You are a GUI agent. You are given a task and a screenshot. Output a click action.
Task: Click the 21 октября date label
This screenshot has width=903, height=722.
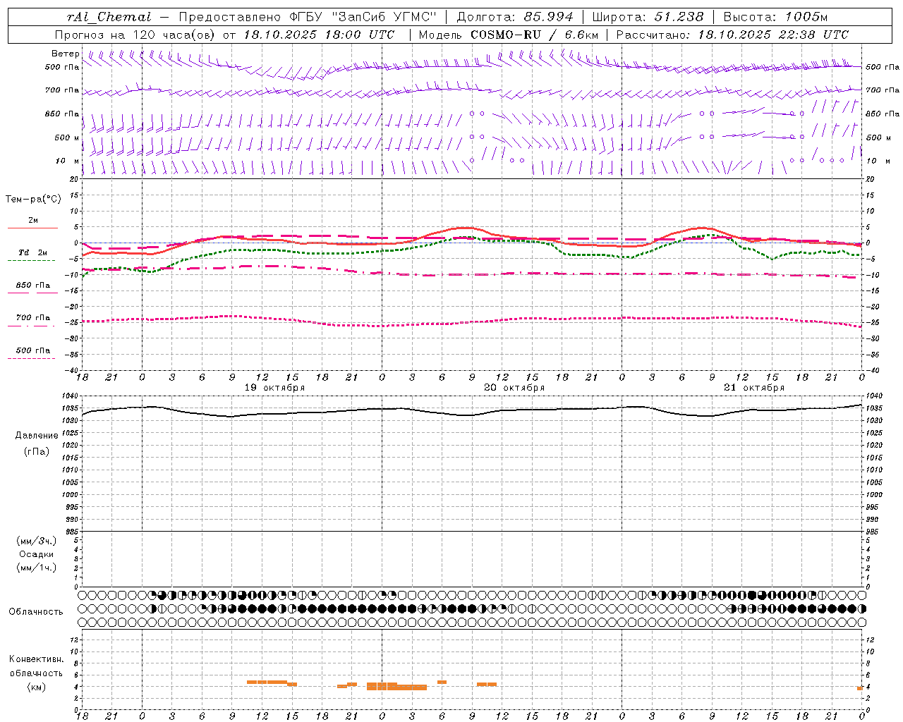tap(754, 388)
